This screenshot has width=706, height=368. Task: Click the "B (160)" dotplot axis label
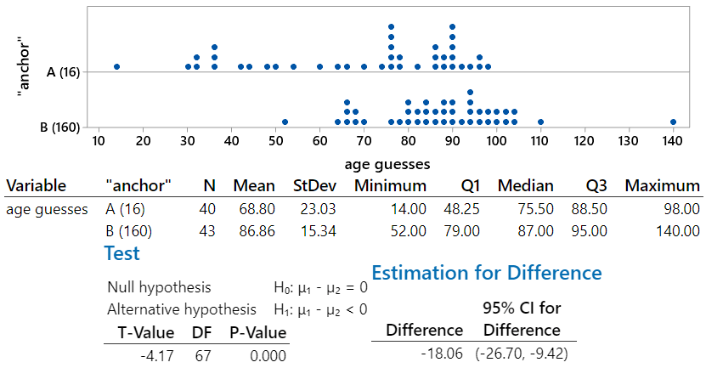point(60,127)
